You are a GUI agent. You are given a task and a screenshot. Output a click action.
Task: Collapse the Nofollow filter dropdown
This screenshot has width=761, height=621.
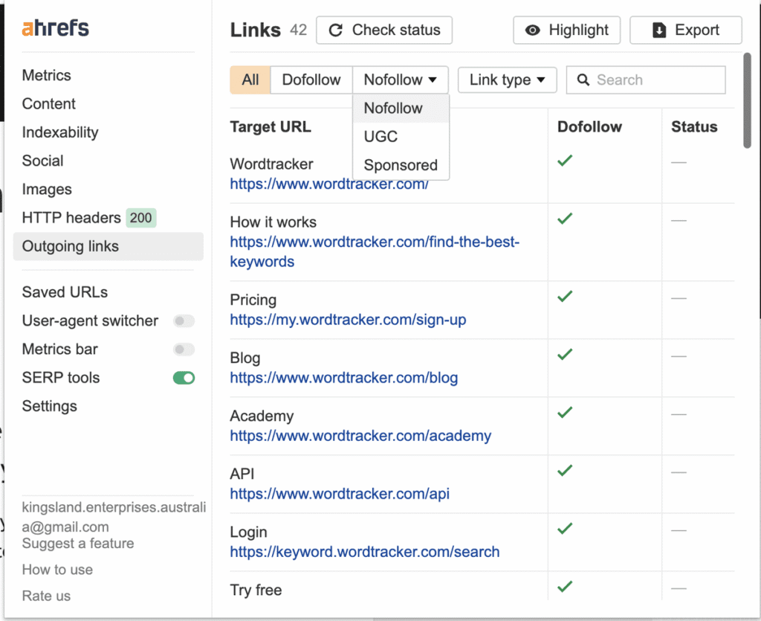[x=400, y=80]
